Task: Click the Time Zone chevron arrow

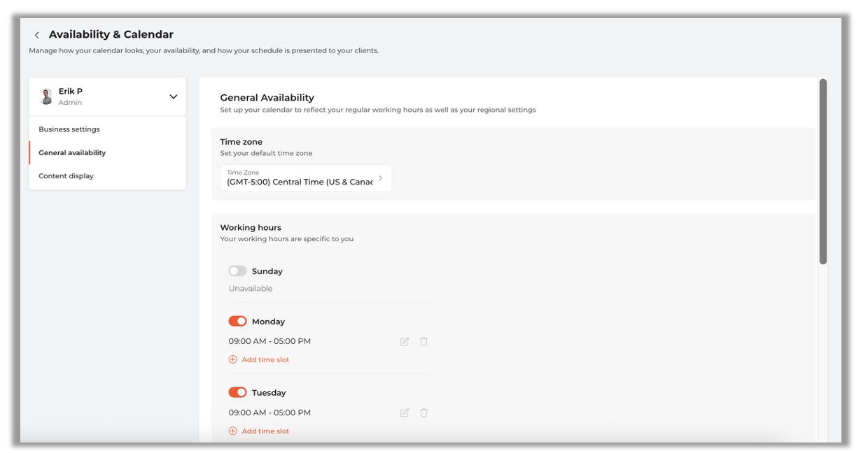Action: point(380,178)
